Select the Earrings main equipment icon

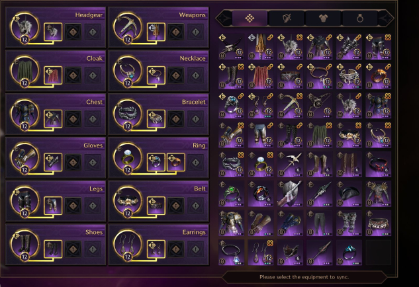click(128, 245)
